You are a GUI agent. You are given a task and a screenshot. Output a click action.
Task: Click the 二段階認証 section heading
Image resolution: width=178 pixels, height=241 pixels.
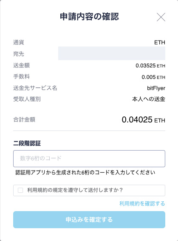tap(27, 143)
